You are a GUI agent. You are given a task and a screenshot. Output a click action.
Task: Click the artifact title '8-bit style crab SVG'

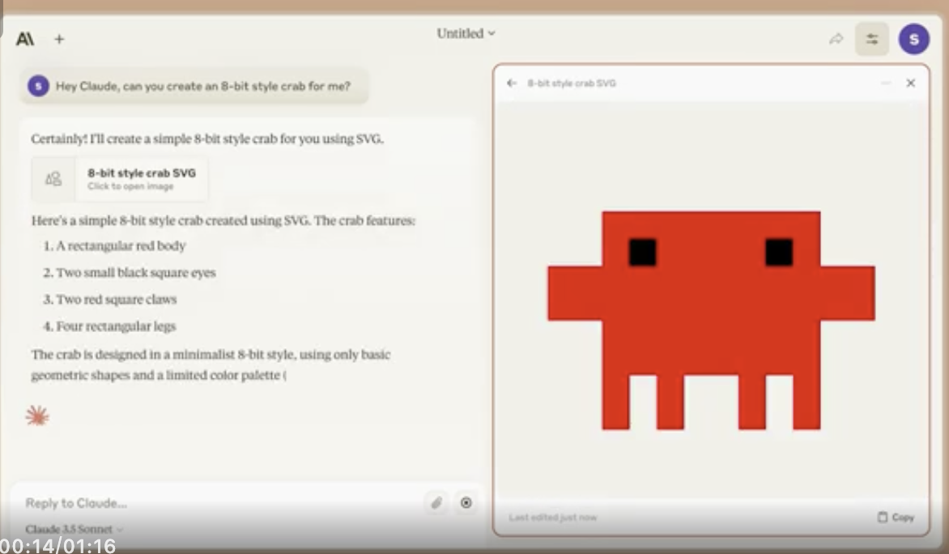(x=572, y=83)
